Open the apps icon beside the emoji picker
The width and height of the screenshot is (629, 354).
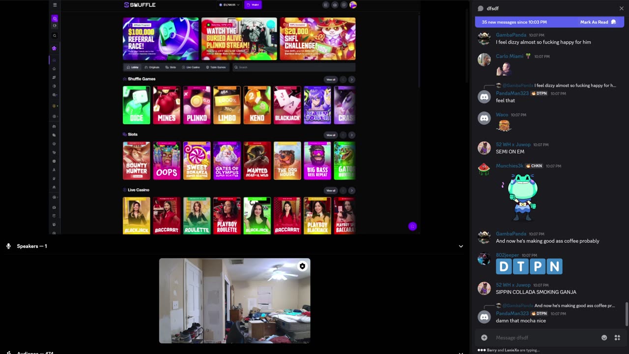pyautogui.click(x=617, y=338)
